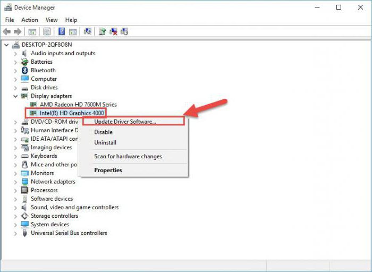Image resolution: width=372 pixels, height=272 pixels.
Task: Click Properties in the context menu
Action: 108,170
